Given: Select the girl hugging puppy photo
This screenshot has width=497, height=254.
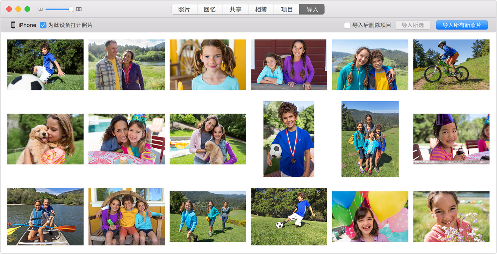Looking at the screenshot, I should [46, 139].
